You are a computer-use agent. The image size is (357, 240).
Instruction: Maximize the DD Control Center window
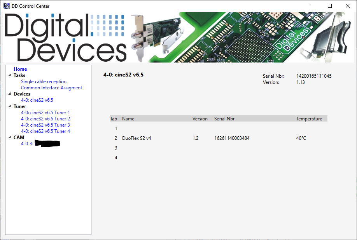click(x=330, y=6)
